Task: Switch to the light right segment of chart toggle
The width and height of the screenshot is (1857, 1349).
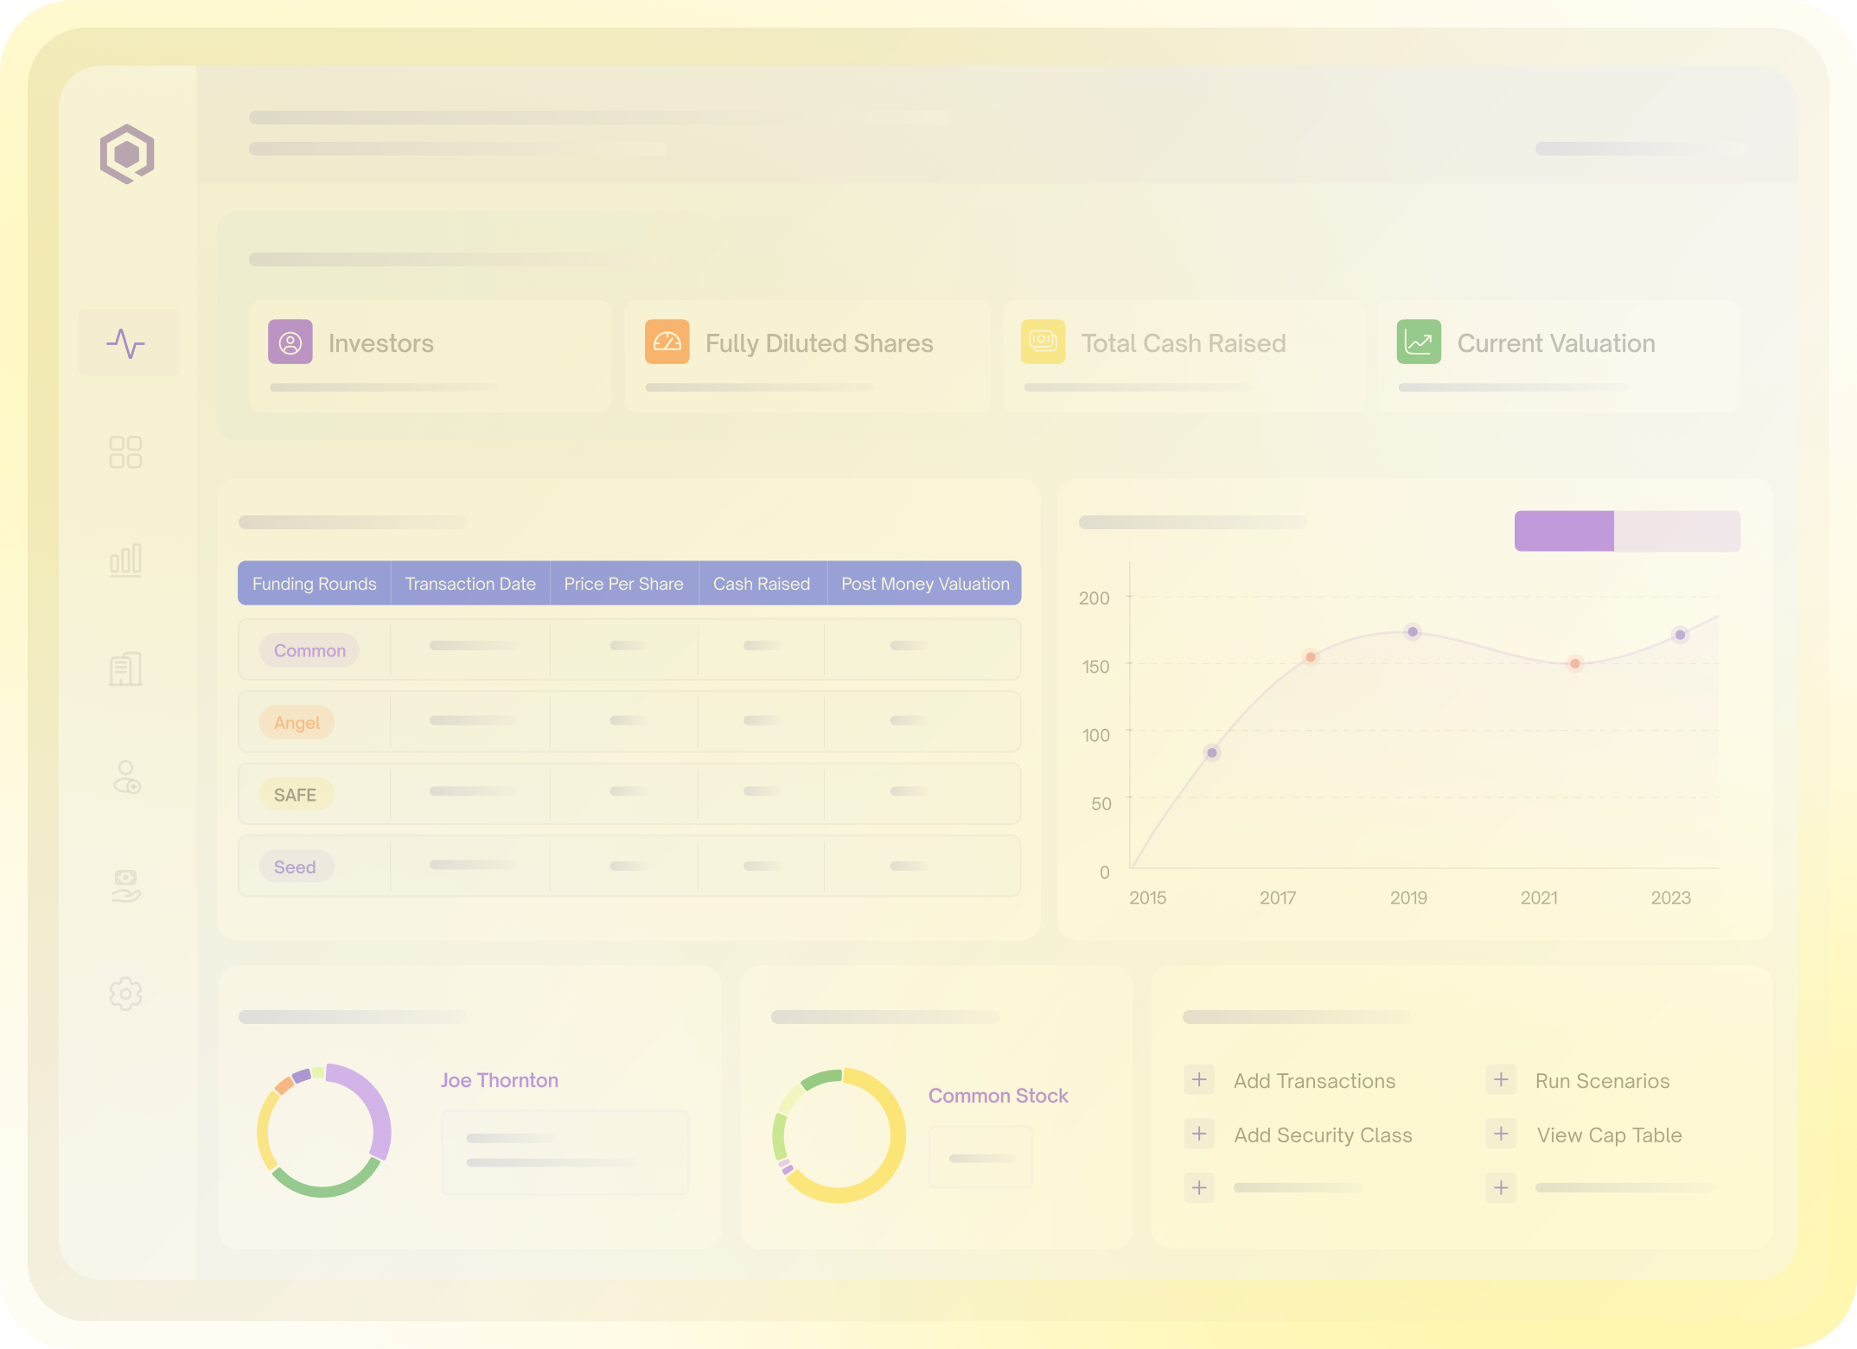Action: pos(1676,531)
